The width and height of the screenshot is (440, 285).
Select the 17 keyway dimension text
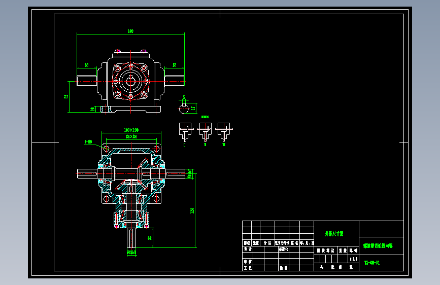click(x=193, y=108)
